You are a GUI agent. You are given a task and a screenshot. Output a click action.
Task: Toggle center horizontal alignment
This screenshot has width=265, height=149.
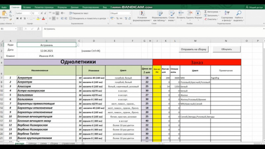(x=54, y=18)
